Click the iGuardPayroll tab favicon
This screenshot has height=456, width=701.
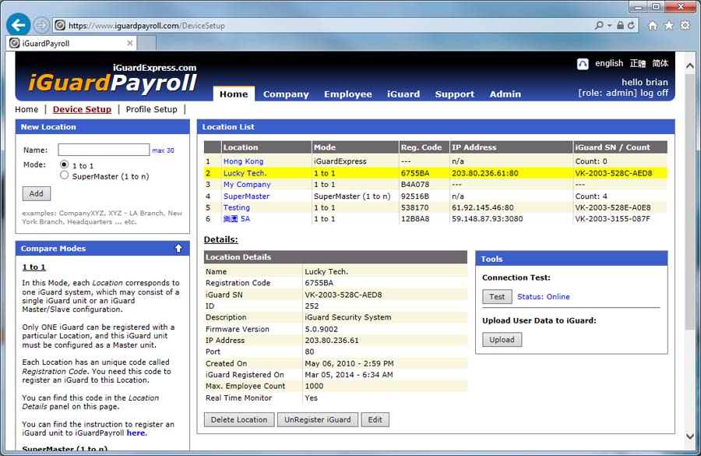click(x=14, y=43)
